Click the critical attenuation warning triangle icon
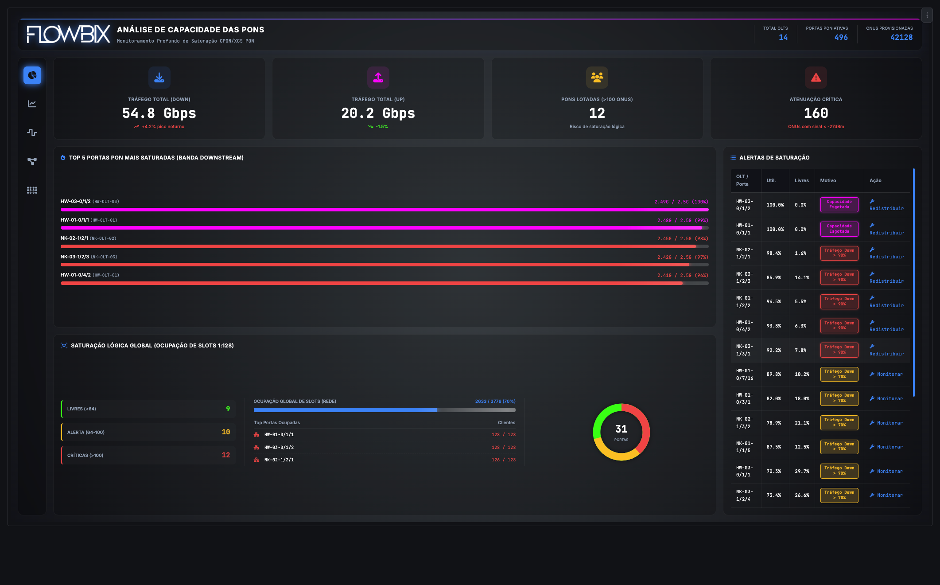 click(816, 78)
